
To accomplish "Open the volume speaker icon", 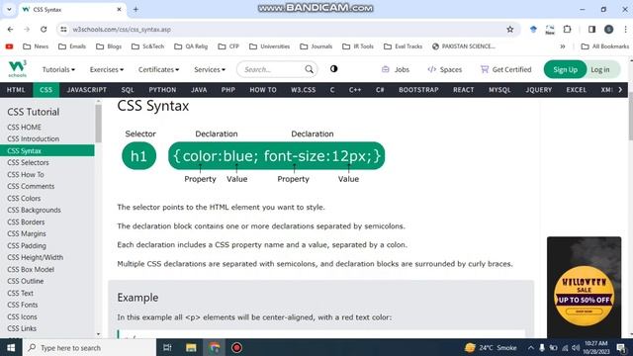I will pos(576,347).
